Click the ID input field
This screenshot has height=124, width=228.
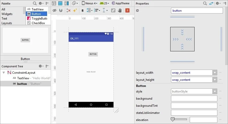click(x=197, y=11)
